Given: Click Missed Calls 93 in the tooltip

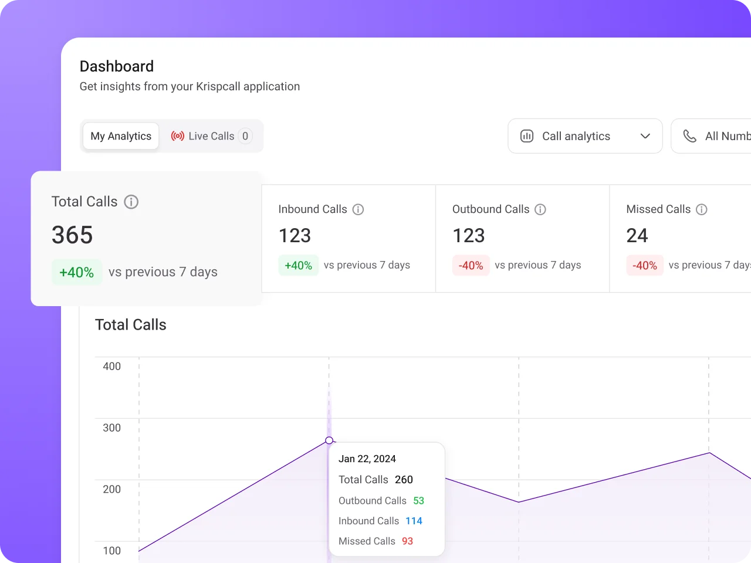Looking at the screenshot, I should pyautogui.click(x=375, y=541).
